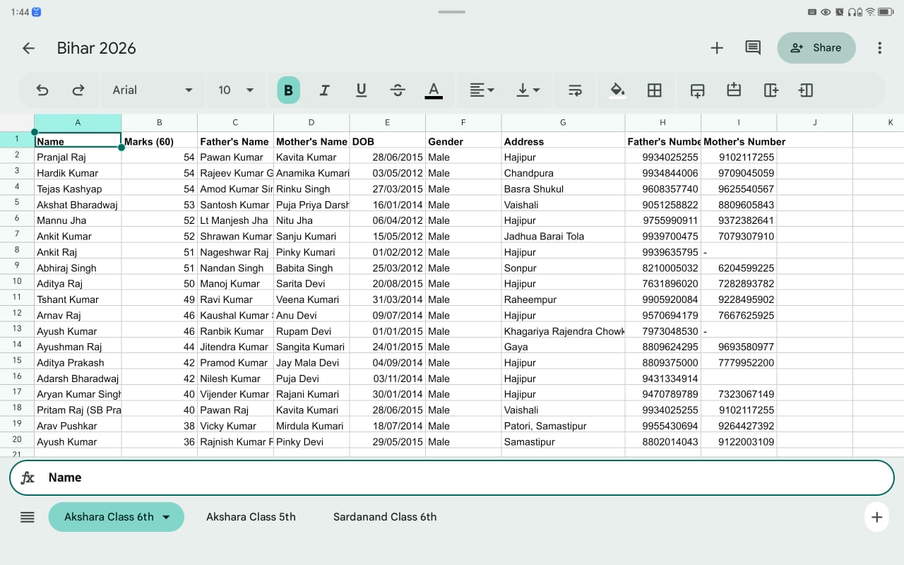Open the font size 10 dropdown
Screen dimensions: 904x565
236,90
